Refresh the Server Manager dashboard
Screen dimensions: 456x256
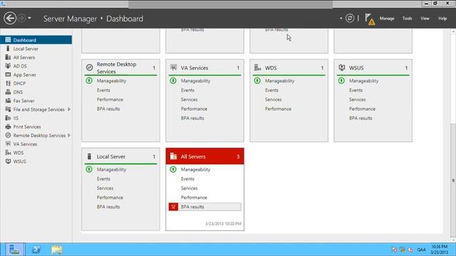pyautogui.click(x=350, y=18)
